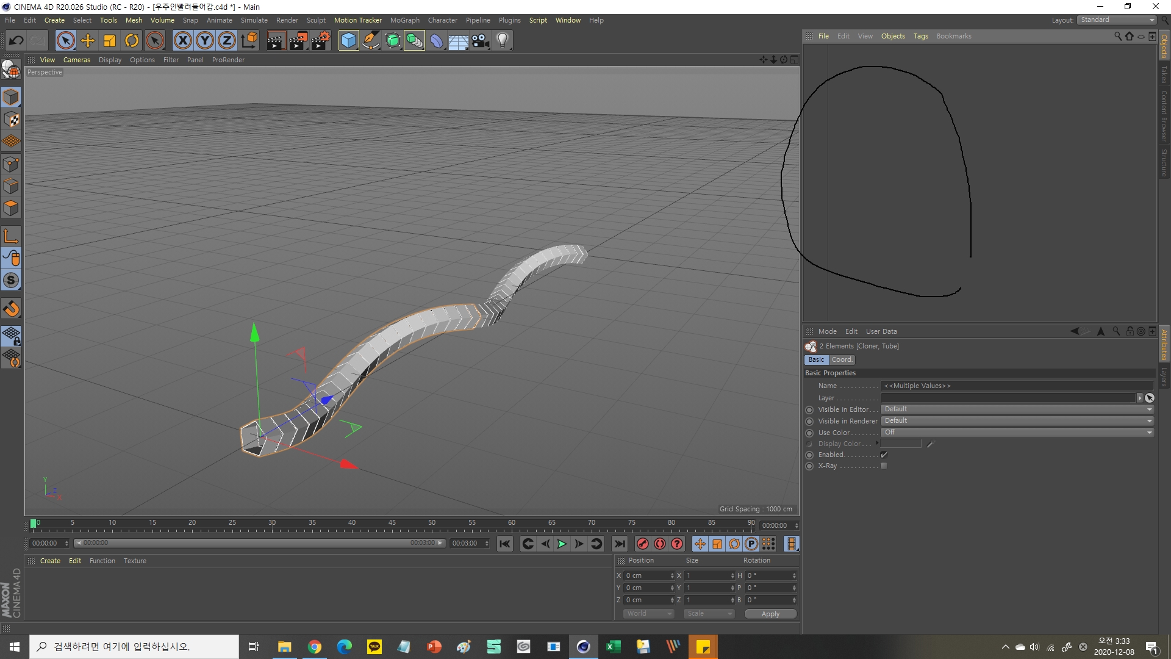The image size is (1171, 659).
Task: Open viewport Cameras menu
Action: click(x=76, y=60)
